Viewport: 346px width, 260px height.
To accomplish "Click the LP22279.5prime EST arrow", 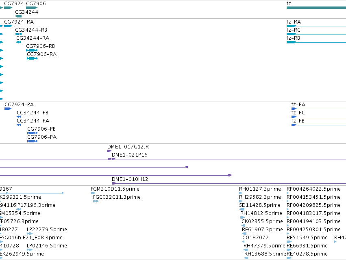I will coord(30,234).
